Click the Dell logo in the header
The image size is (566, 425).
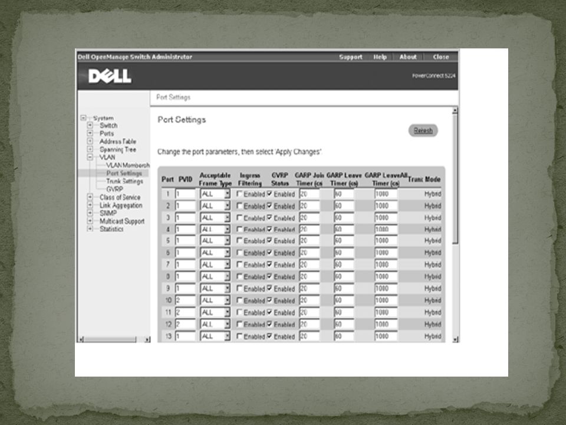click(x=110, y=76)
